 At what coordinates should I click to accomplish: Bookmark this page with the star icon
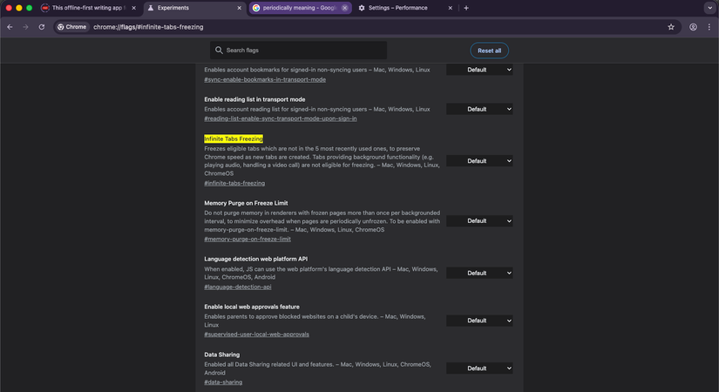[x=671, y=27]
